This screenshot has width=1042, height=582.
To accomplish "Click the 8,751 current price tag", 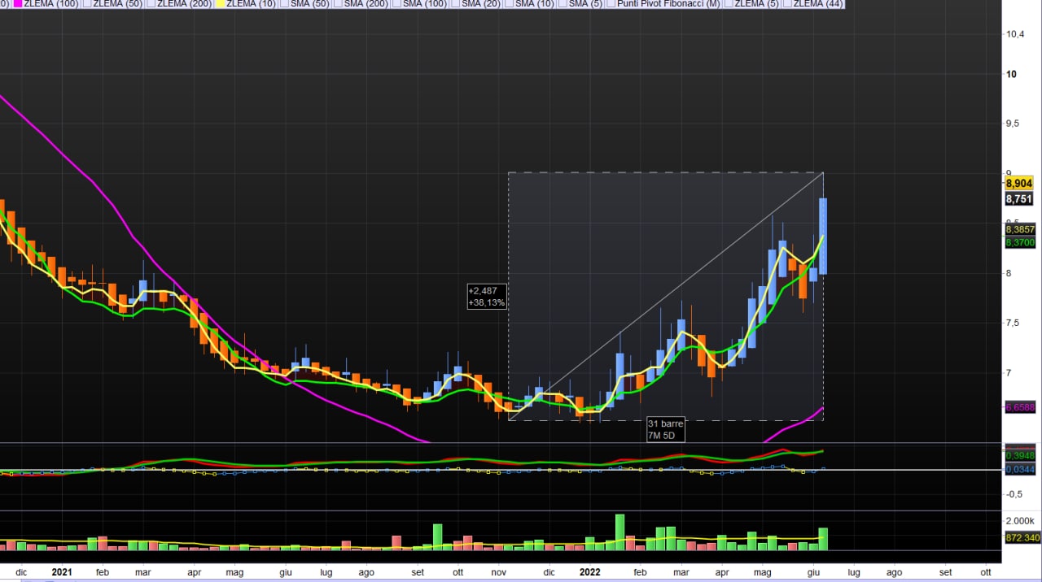I will point(1018,198).
